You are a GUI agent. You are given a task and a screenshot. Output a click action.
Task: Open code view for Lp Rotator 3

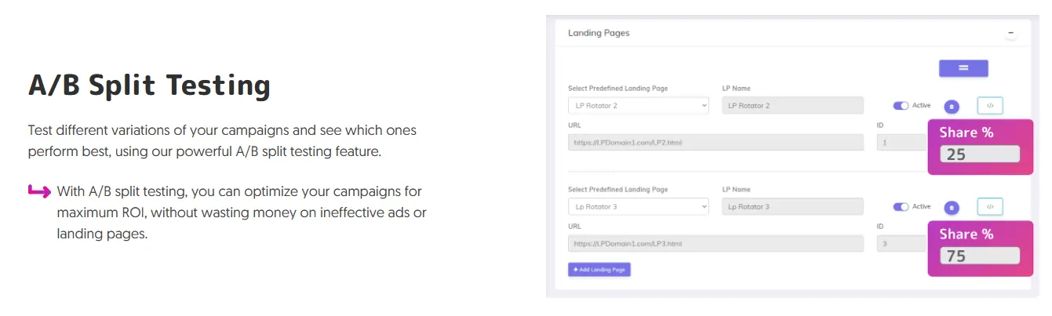coord(990,207)
